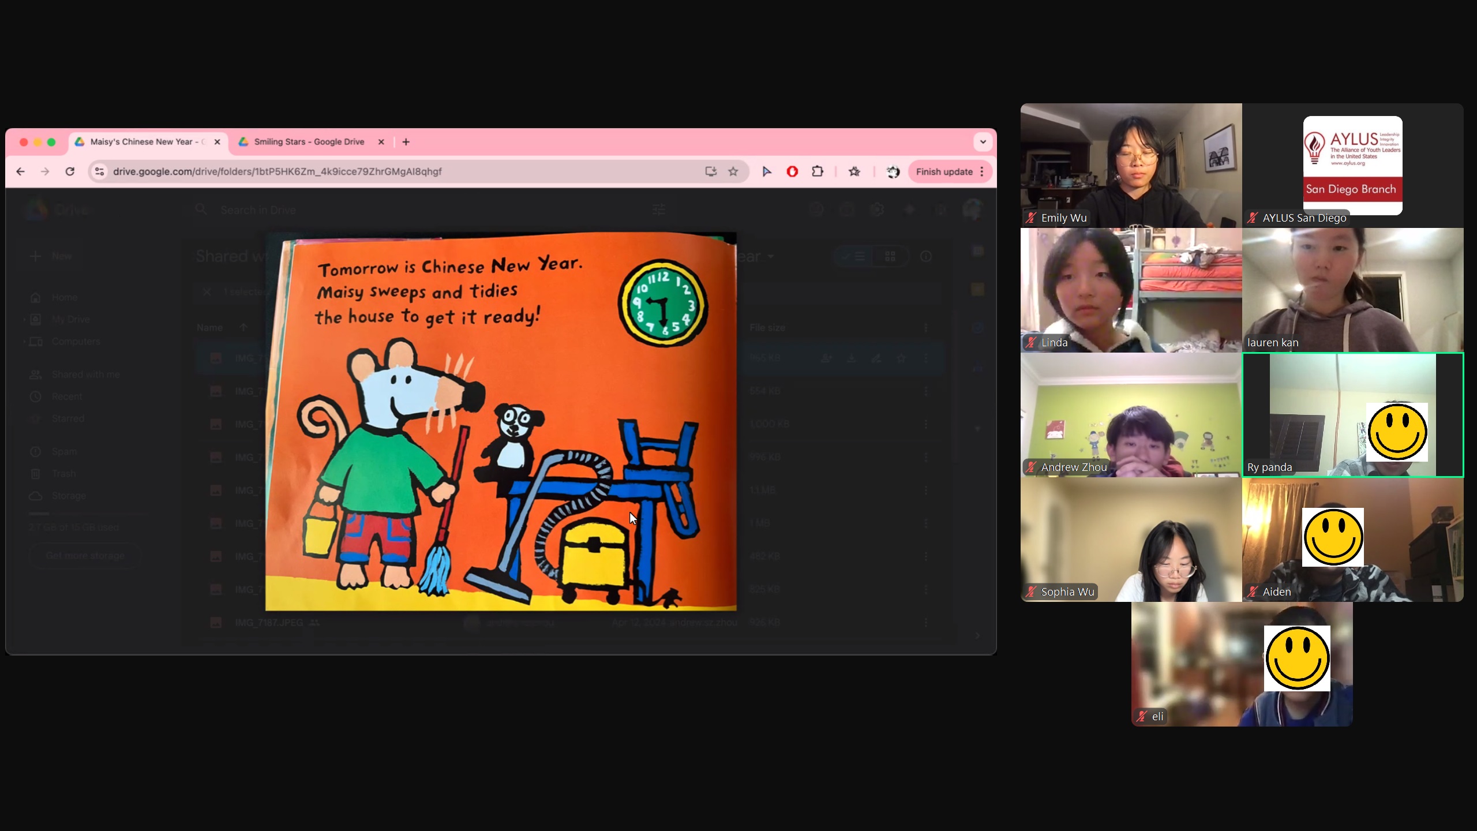The image size is (1477, 831).
Task: Open Starred in Drive sidebar
Action: 68,418
